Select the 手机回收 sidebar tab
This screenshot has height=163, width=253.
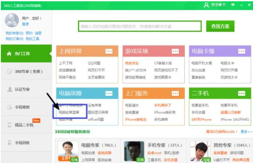(x=26, y=143)
